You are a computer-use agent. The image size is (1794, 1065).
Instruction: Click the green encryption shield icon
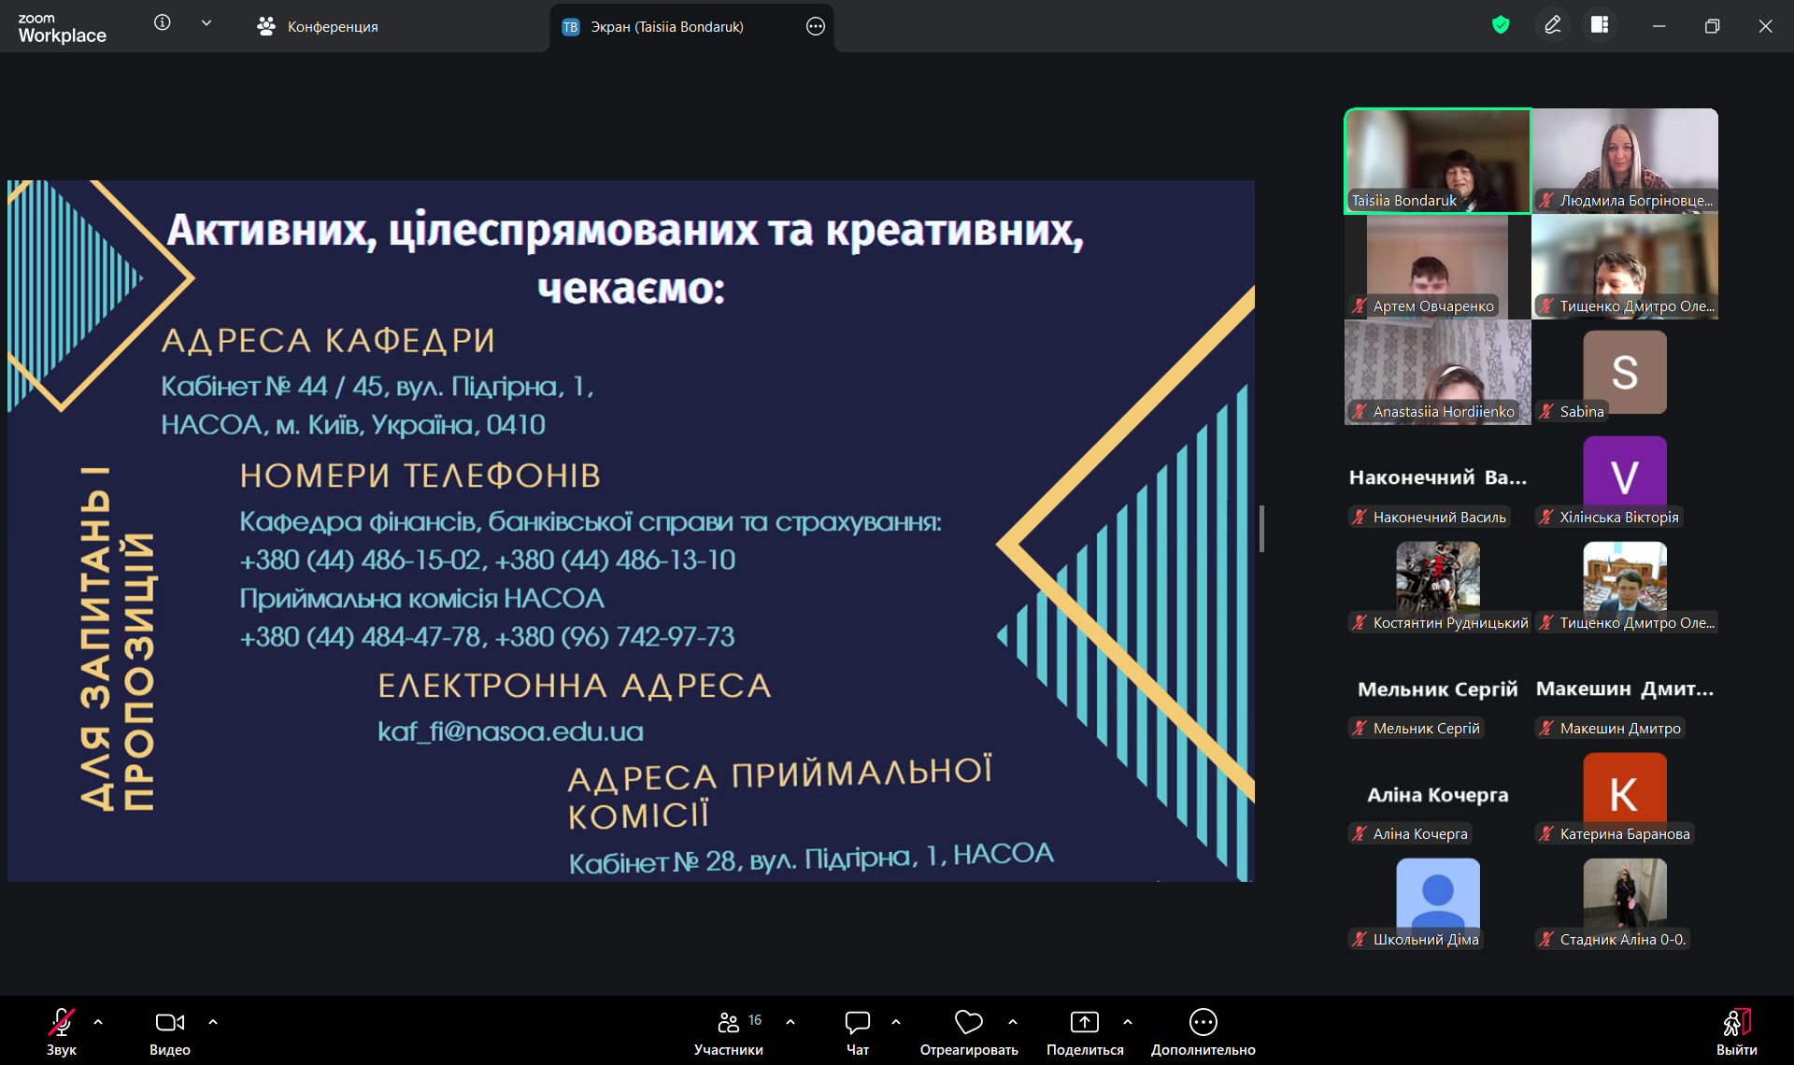tap(1501, 25)
